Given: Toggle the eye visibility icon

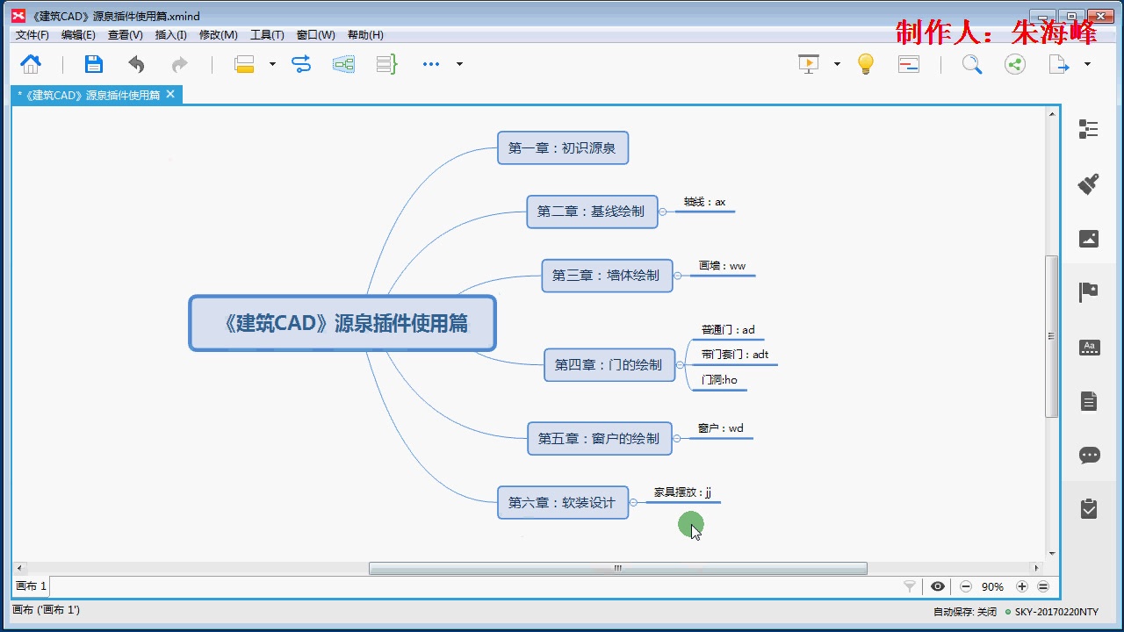Looking at the screenshot, I should (938, 586).
